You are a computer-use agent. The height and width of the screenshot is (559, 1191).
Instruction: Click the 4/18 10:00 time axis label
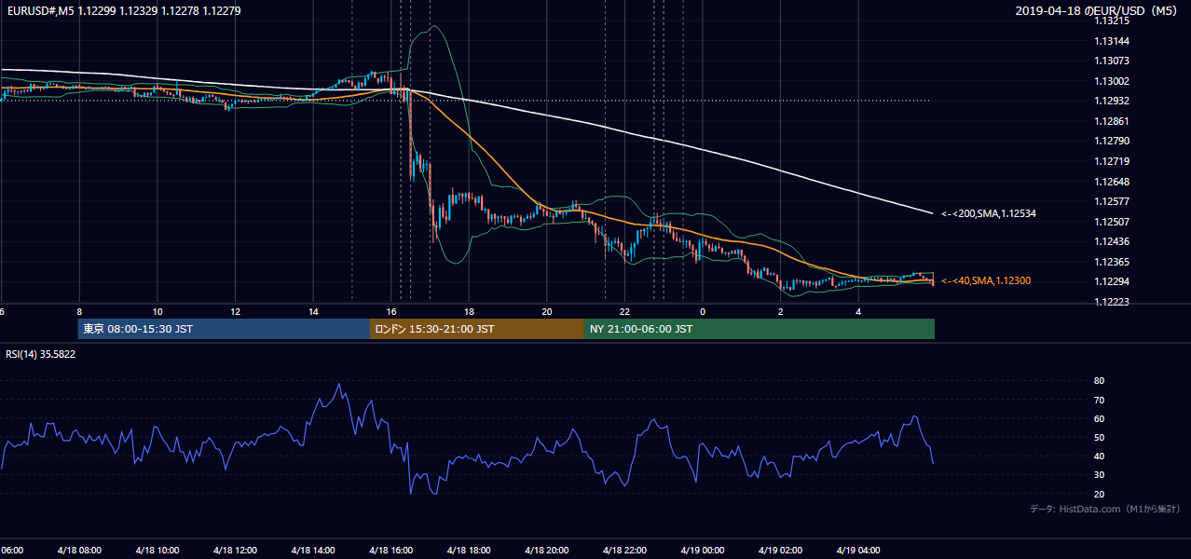[x=157, y=550]
